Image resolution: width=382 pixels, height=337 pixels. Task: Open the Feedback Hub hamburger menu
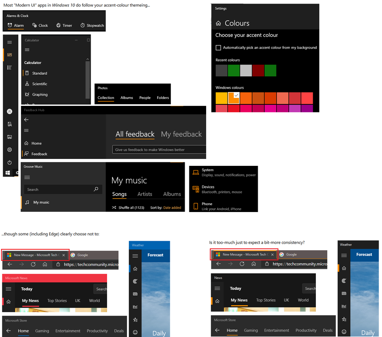[x=26, y=131]
